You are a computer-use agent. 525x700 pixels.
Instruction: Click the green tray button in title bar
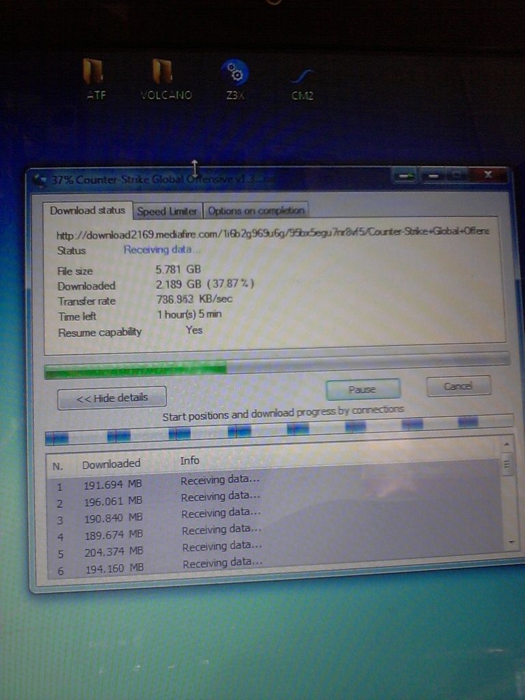405,176
